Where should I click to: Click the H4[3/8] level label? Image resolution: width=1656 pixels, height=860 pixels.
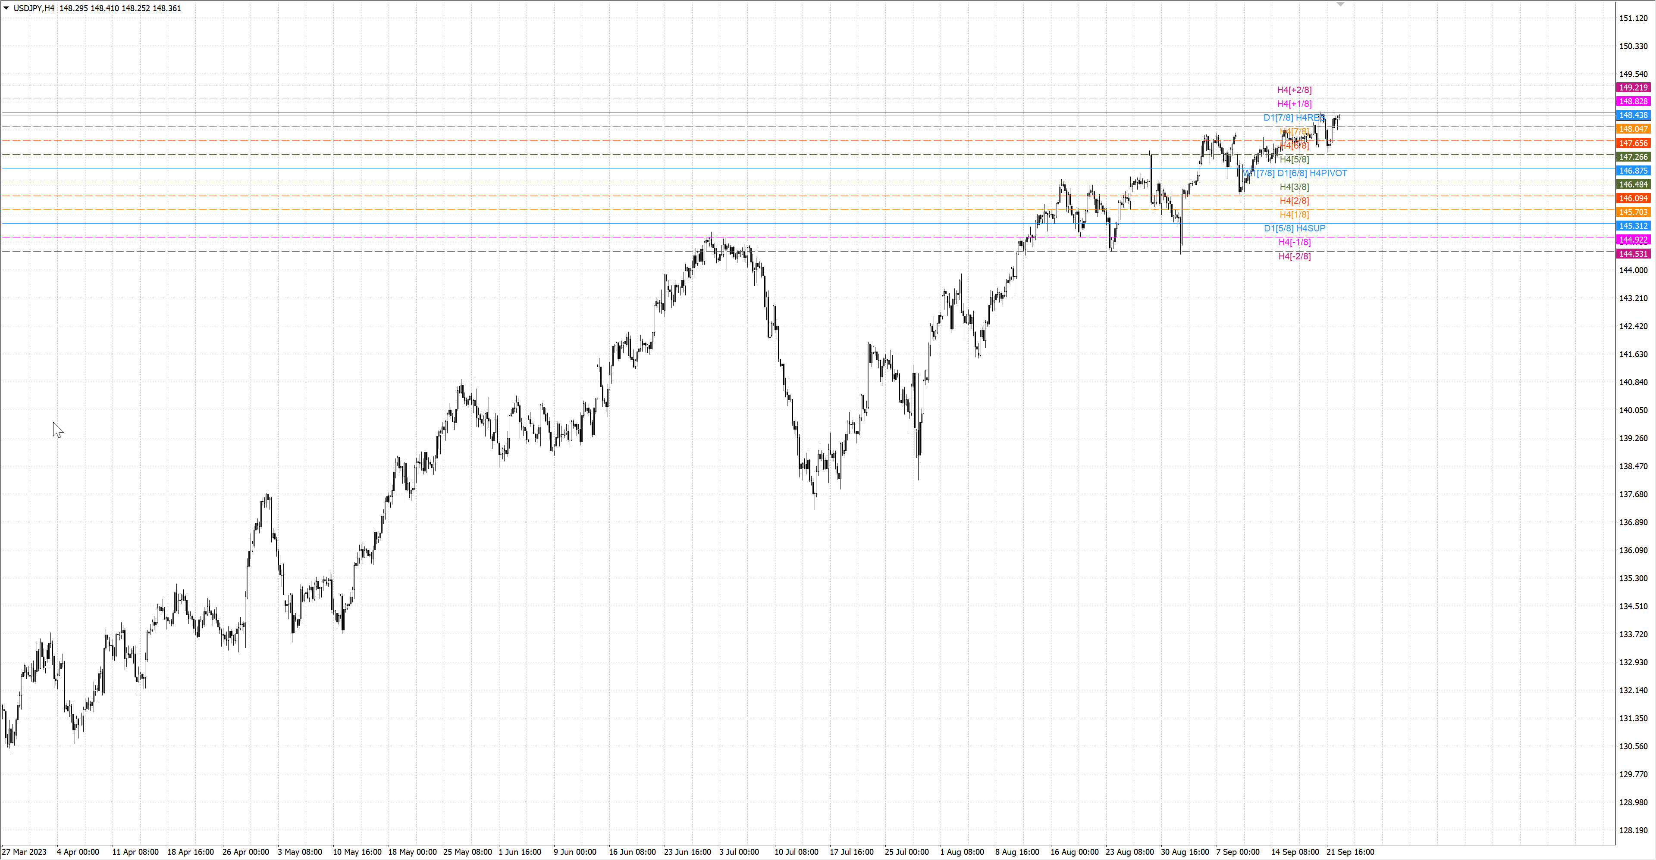pos(1294,187)
